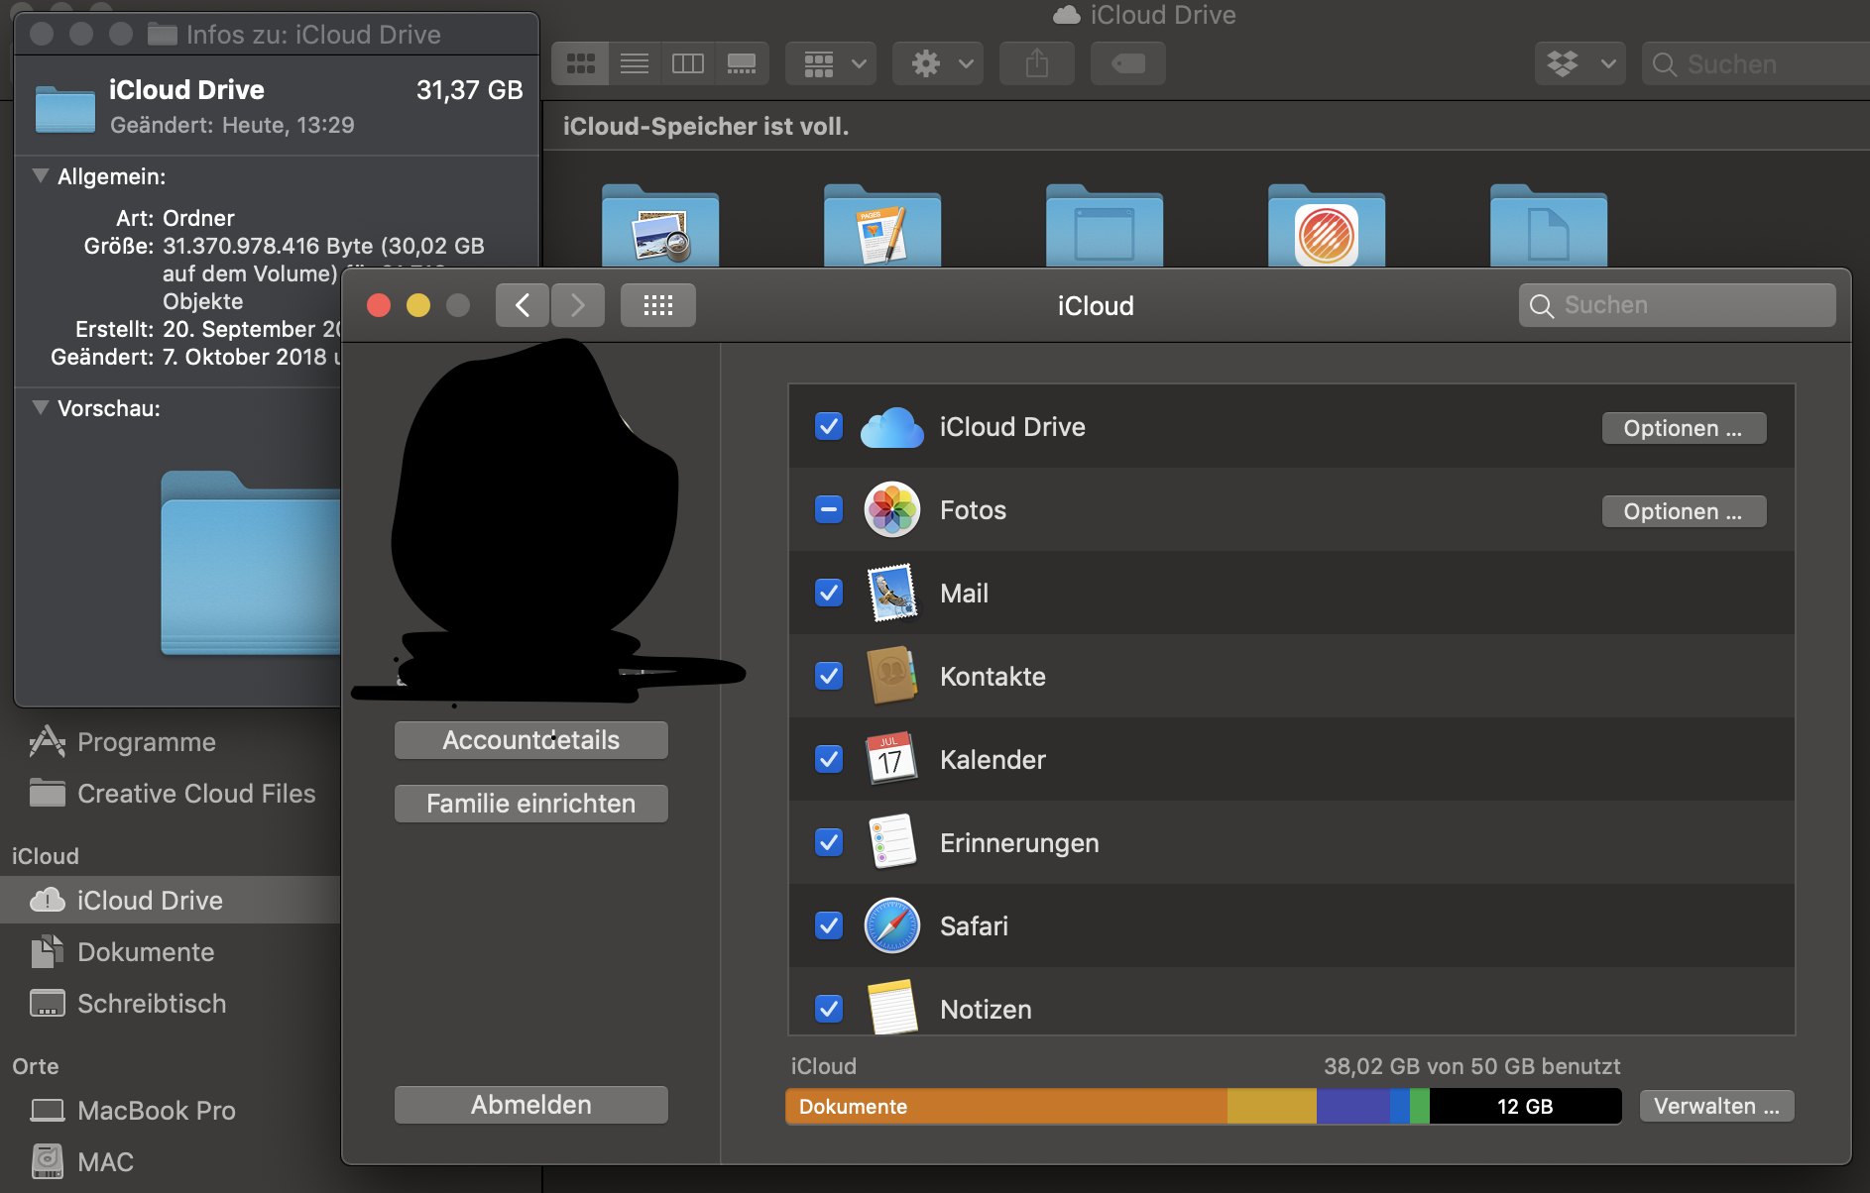
Task: Click the Kalender icon
Action: 891,759
